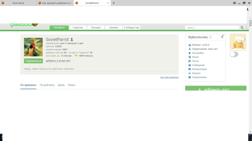Click the добавить в игнор-лист link
The image size is (252, 141).
click(x=58, y=61)
